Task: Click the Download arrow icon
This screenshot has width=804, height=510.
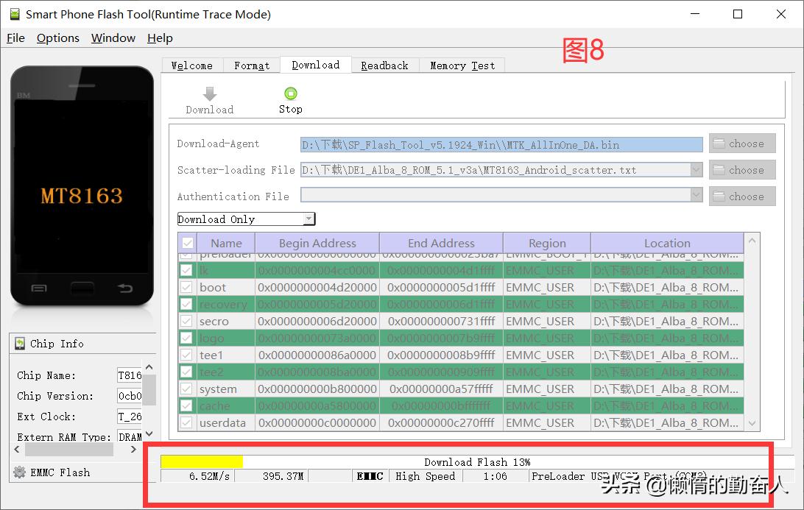Action: pos(210,93)
